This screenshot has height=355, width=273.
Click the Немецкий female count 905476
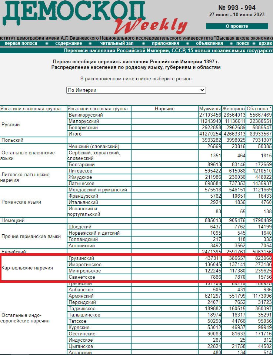[237, 221]
